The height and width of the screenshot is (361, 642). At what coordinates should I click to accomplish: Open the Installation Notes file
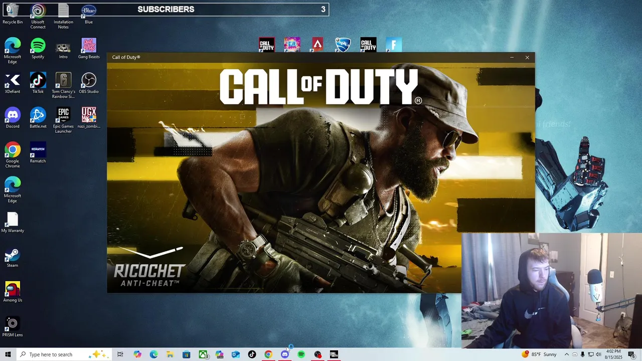point(63,16)
